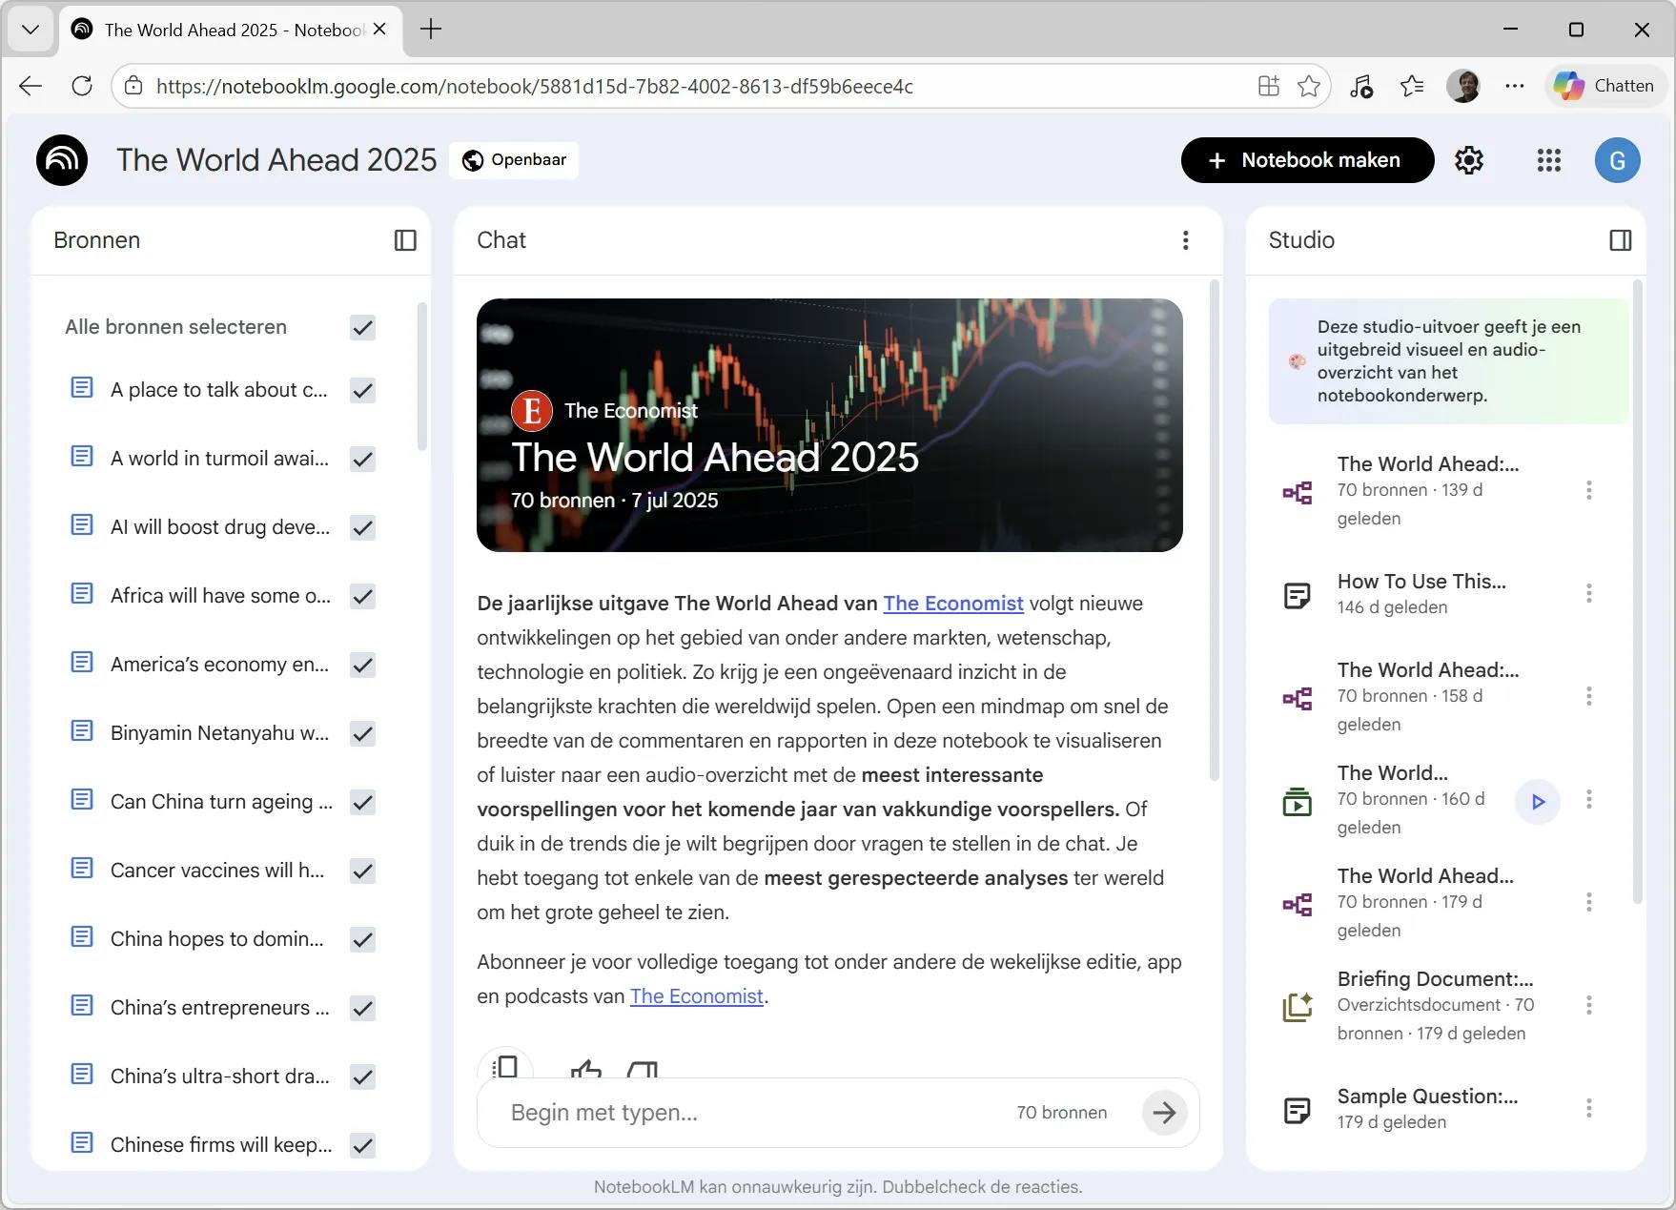Image resolution: width=1676 pixels, height=1210 pixels.
Task: Uncheck 'China's ultra-short dra...' source
Action: (362, 1077)
